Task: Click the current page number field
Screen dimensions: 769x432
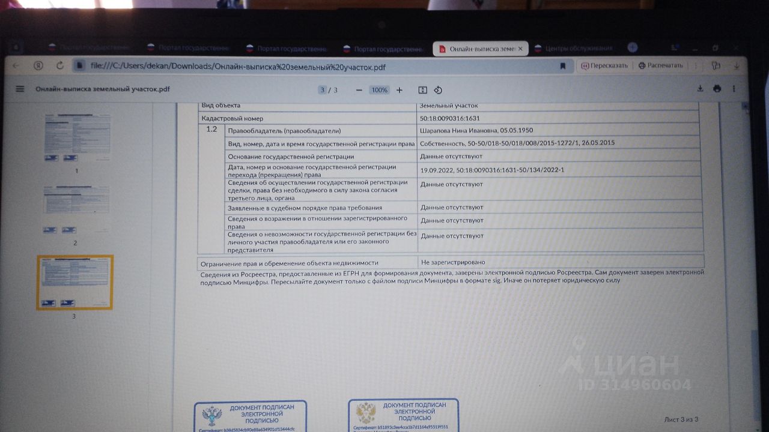Action: pos(323,90)
